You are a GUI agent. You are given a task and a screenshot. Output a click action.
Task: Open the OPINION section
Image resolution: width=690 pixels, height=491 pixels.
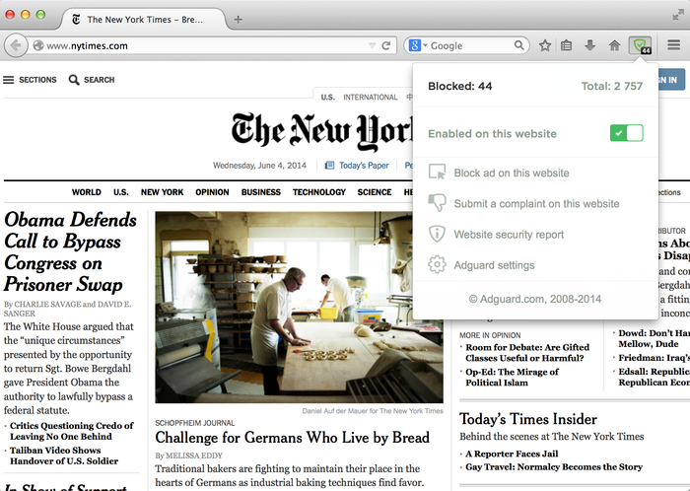click(x=212, y=192)
